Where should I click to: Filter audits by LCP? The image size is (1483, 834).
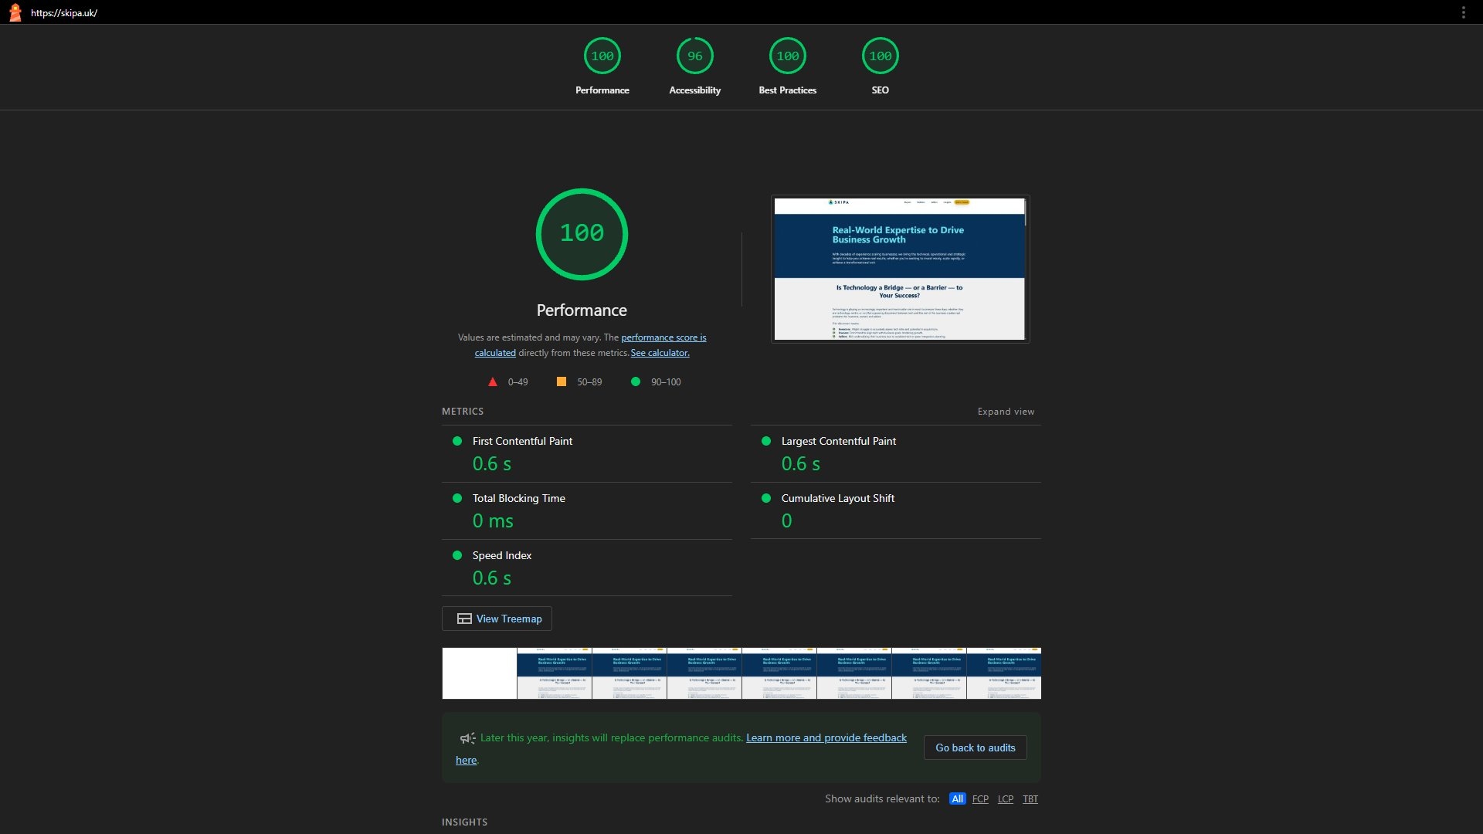(x=1006, y=799)
